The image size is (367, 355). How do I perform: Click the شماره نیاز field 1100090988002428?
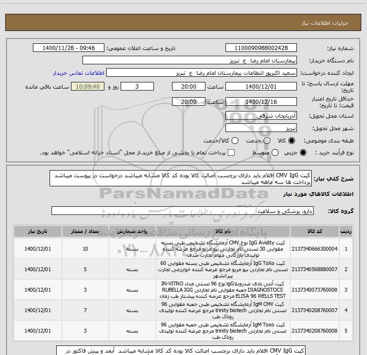pos(261,48)
